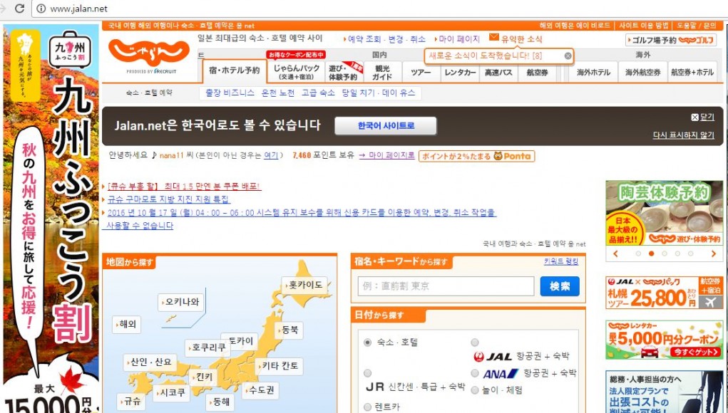Image resolution: width=728 pixels, height=413 pixels.
Task: Click 다시 표시하지 않기 link
Action: (x=683, y=135)
